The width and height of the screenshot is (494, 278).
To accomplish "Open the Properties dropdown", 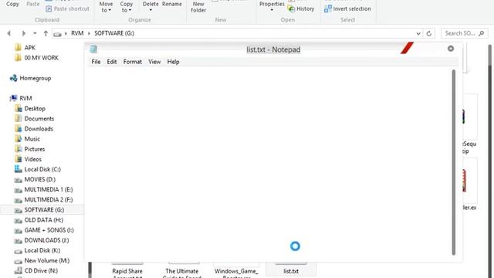I will (272, 6).
